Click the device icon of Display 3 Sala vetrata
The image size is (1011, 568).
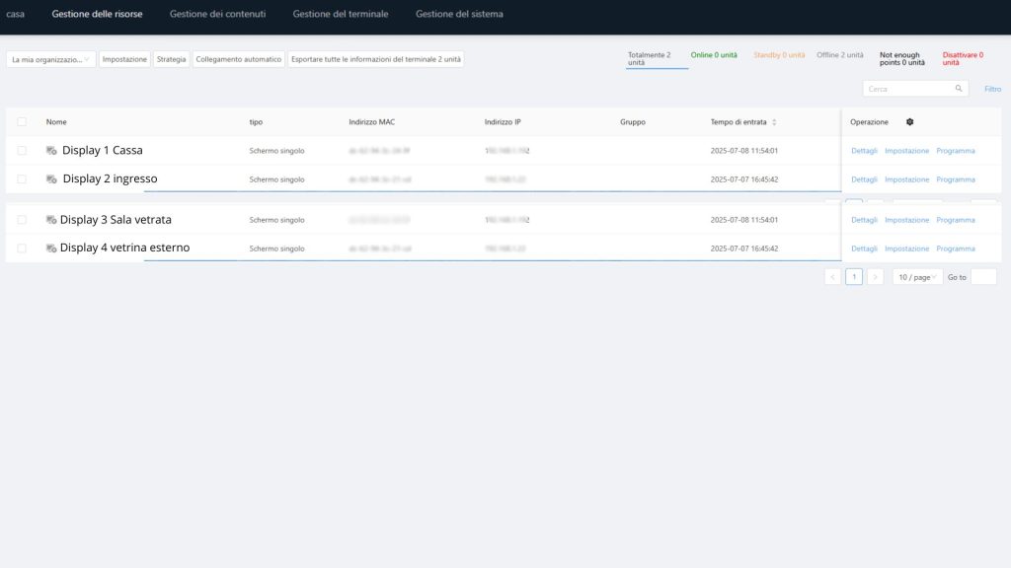coord(51,220)
